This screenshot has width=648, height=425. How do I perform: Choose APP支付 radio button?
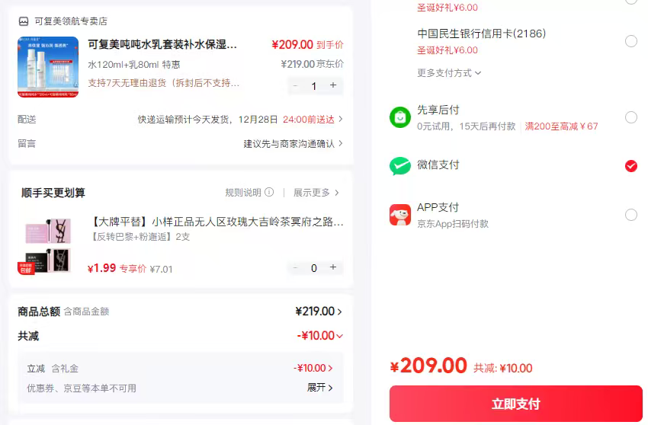pyautogui.click(x=630, y=215)
